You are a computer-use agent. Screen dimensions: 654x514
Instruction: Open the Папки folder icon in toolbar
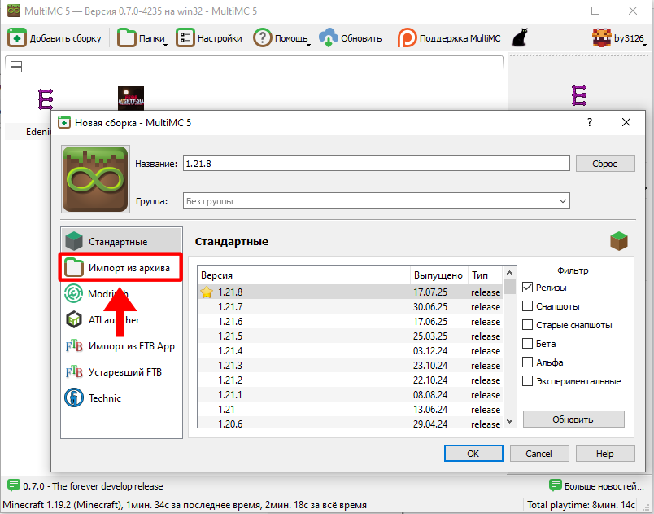point(126,38)
